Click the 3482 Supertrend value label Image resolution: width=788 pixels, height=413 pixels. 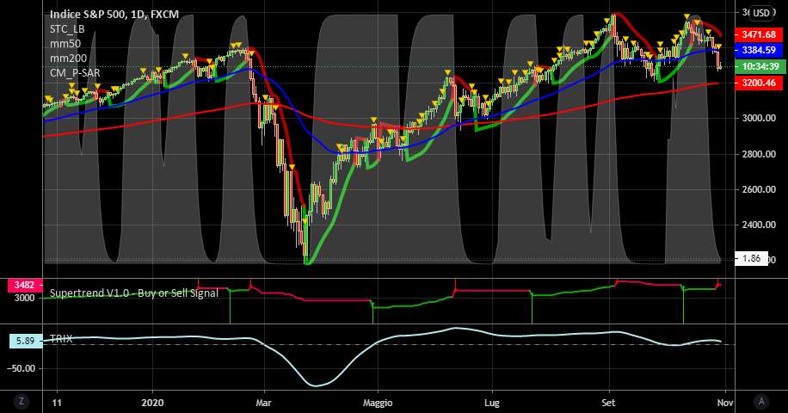point(25,285)
